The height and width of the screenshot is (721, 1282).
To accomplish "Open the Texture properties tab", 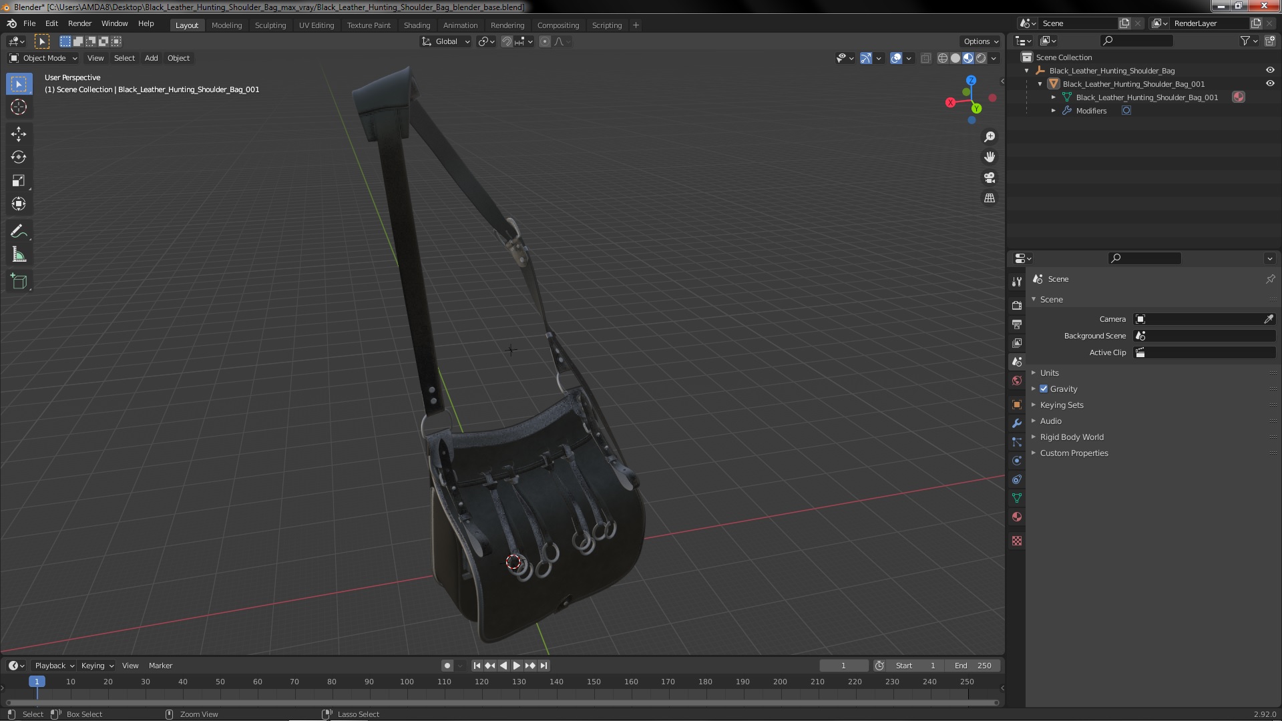I will coord(1017,541).
